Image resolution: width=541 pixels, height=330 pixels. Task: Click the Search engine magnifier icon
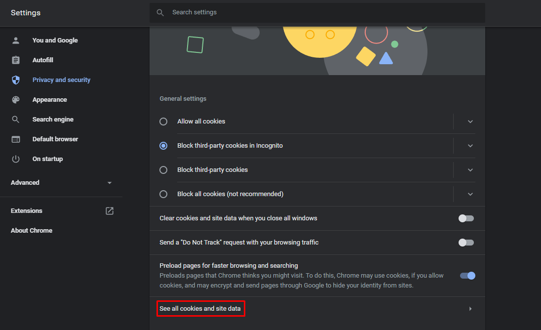15,119
